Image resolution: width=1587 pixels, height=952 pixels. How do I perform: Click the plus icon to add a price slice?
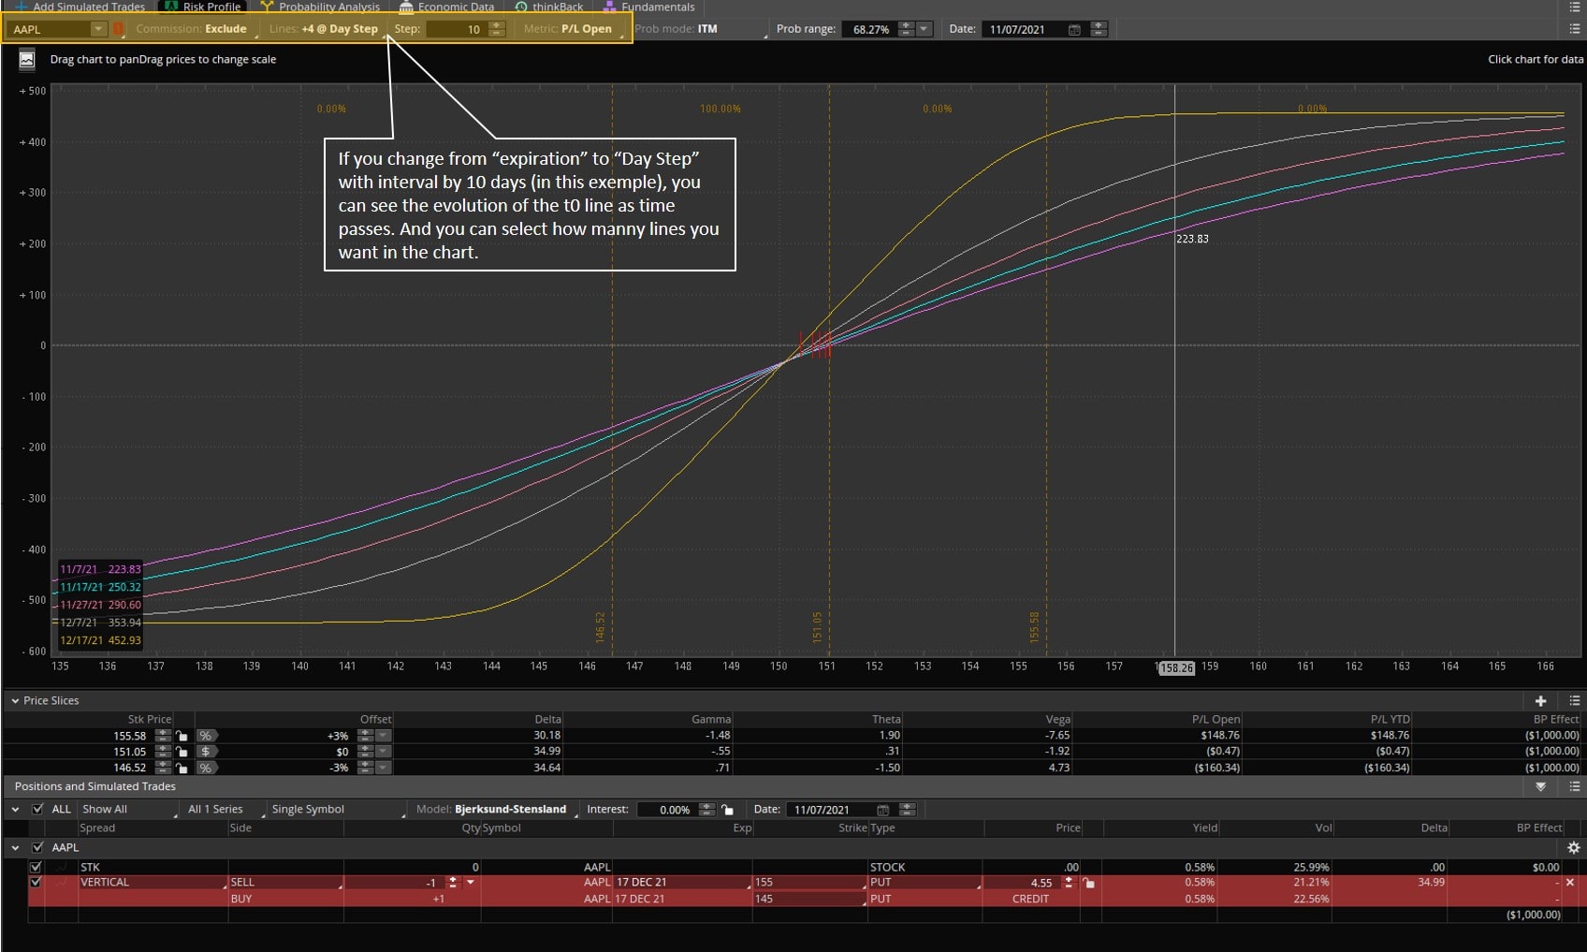tap(1540, 700)
